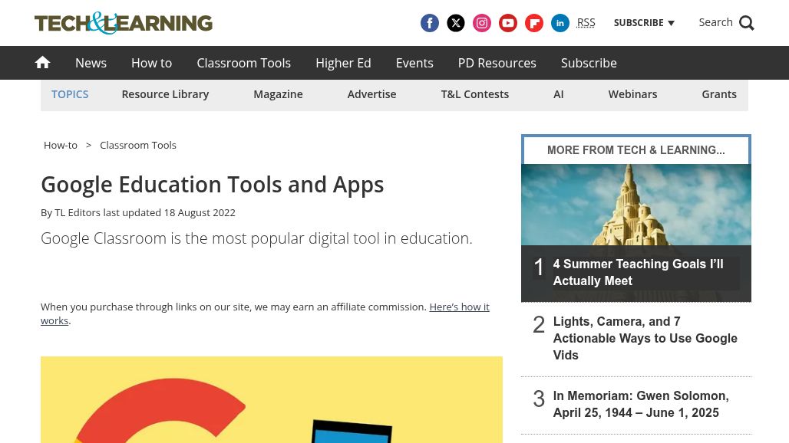Screen dimensions: 789x443
Task: Open the News menu
Action: pyautogui.click(x=91, y=63)
